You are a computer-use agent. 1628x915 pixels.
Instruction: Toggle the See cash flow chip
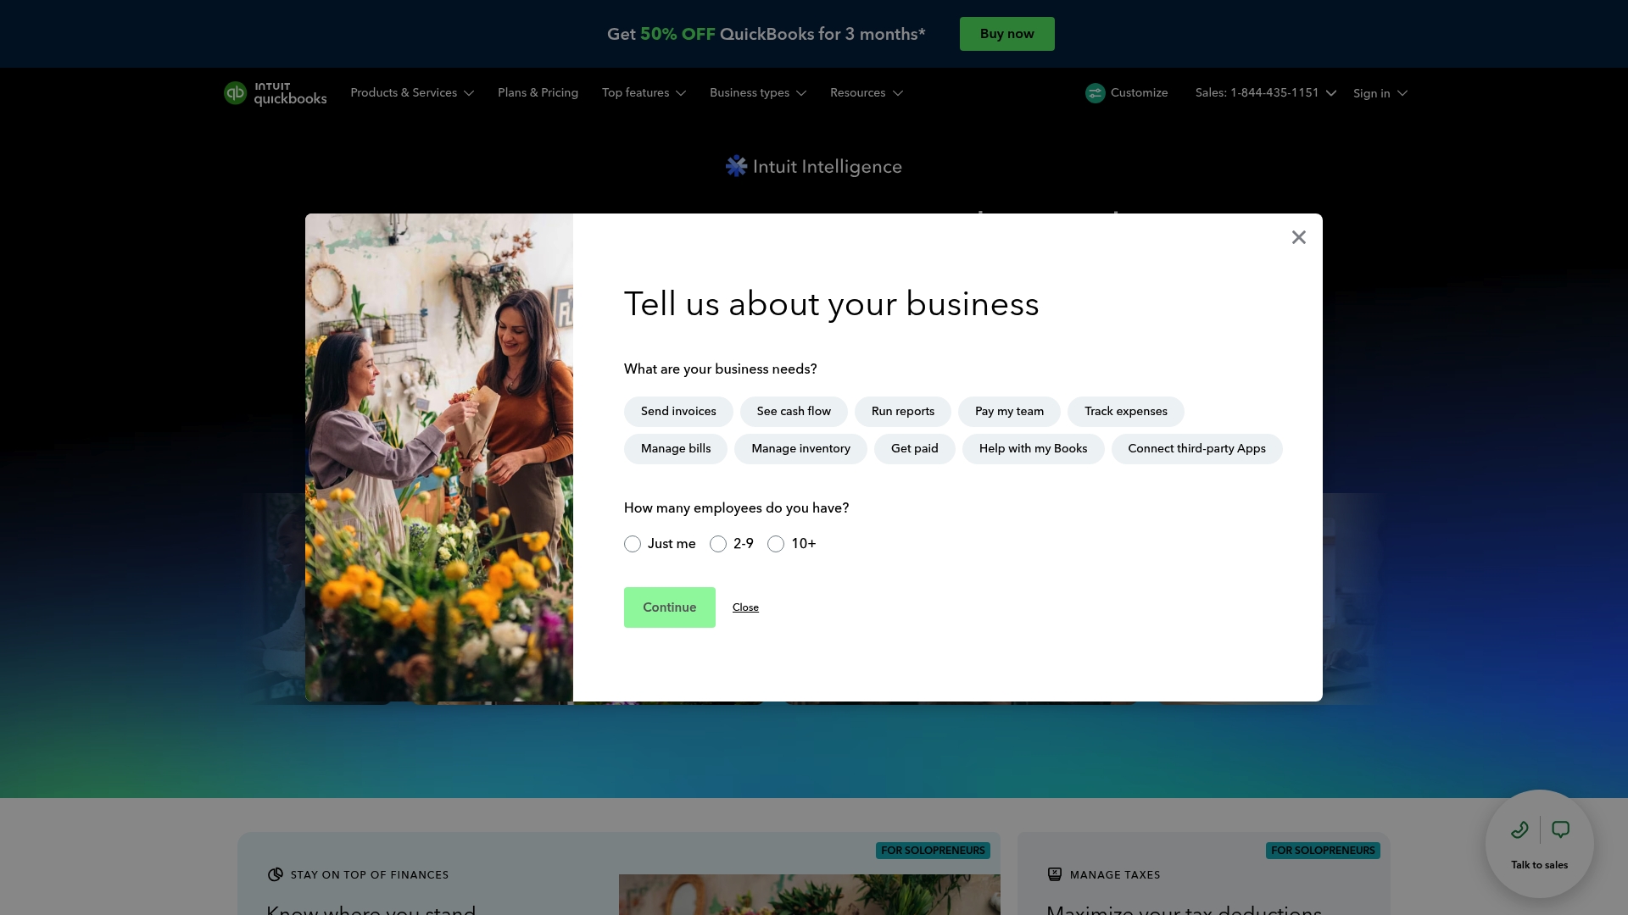[x=794, y=412]
